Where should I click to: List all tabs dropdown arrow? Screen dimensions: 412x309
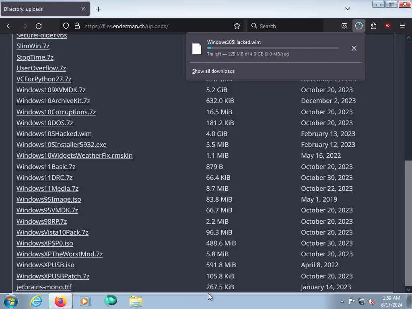click(347, 9)
